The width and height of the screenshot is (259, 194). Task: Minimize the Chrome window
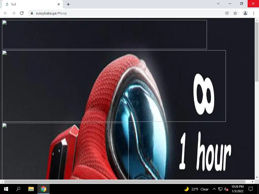pos(230,4)
